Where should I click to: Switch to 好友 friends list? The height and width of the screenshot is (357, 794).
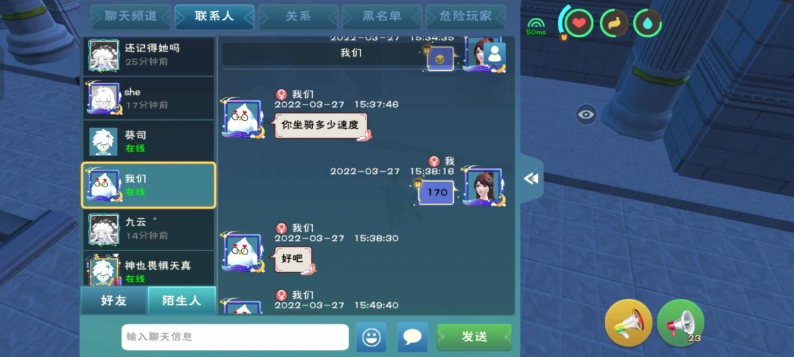click(114, 301)
